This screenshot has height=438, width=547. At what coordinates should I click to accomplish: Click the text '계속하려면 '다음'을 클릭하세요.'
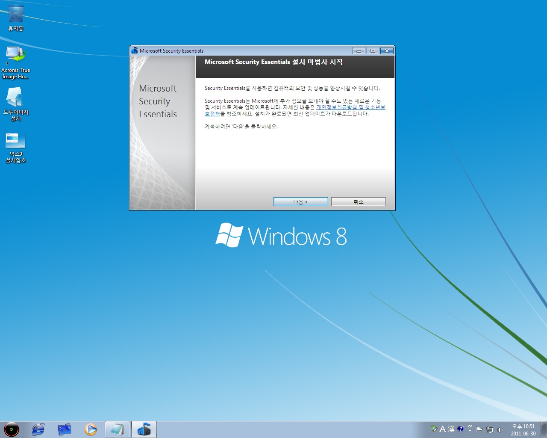[241, 127]
